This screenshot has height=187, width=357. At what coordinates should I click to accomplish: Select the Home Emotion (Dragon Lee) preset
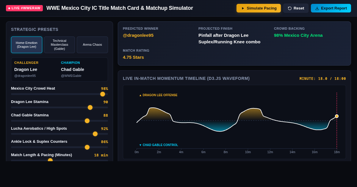pos(26,45)
